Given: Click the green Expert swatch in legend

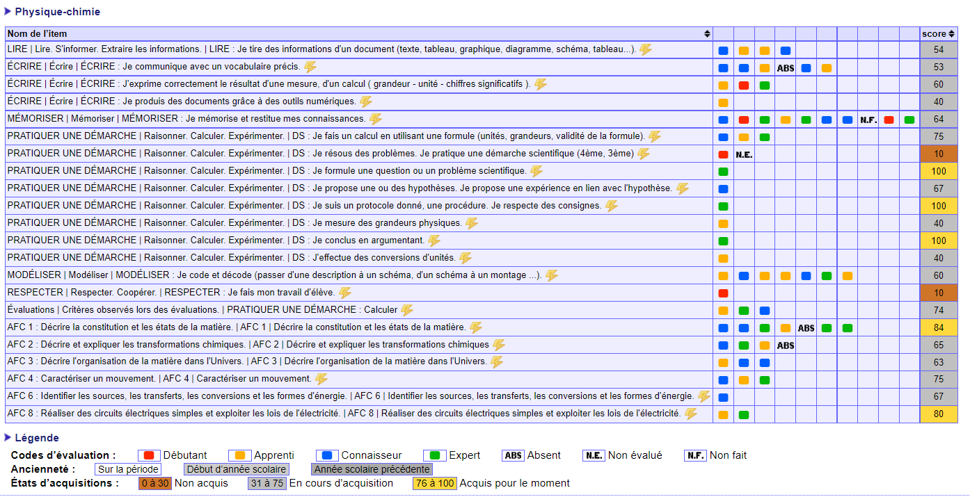Looking at the screenshot, I should (x=435, y=455).
